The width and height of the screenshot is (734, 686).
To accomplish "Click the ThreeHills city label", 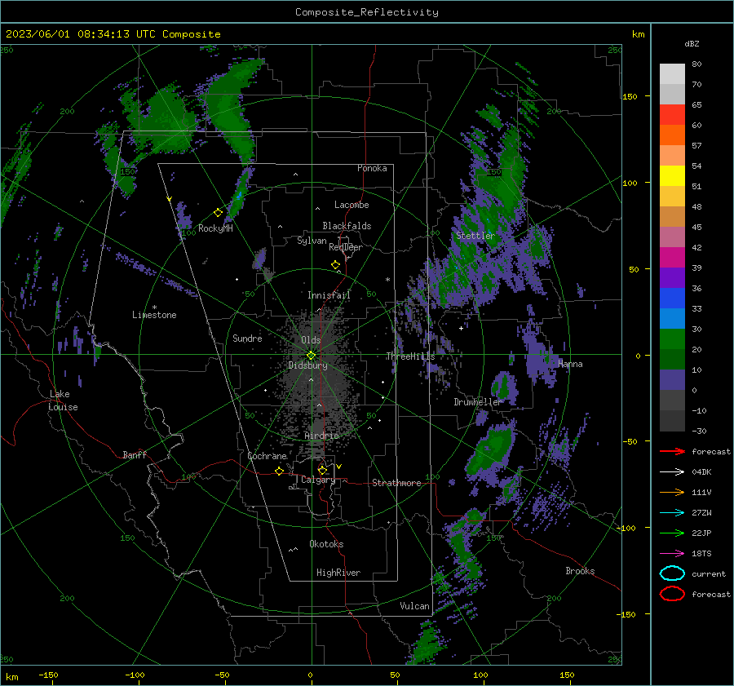I will pyautogui.click(x=410, y=356).
